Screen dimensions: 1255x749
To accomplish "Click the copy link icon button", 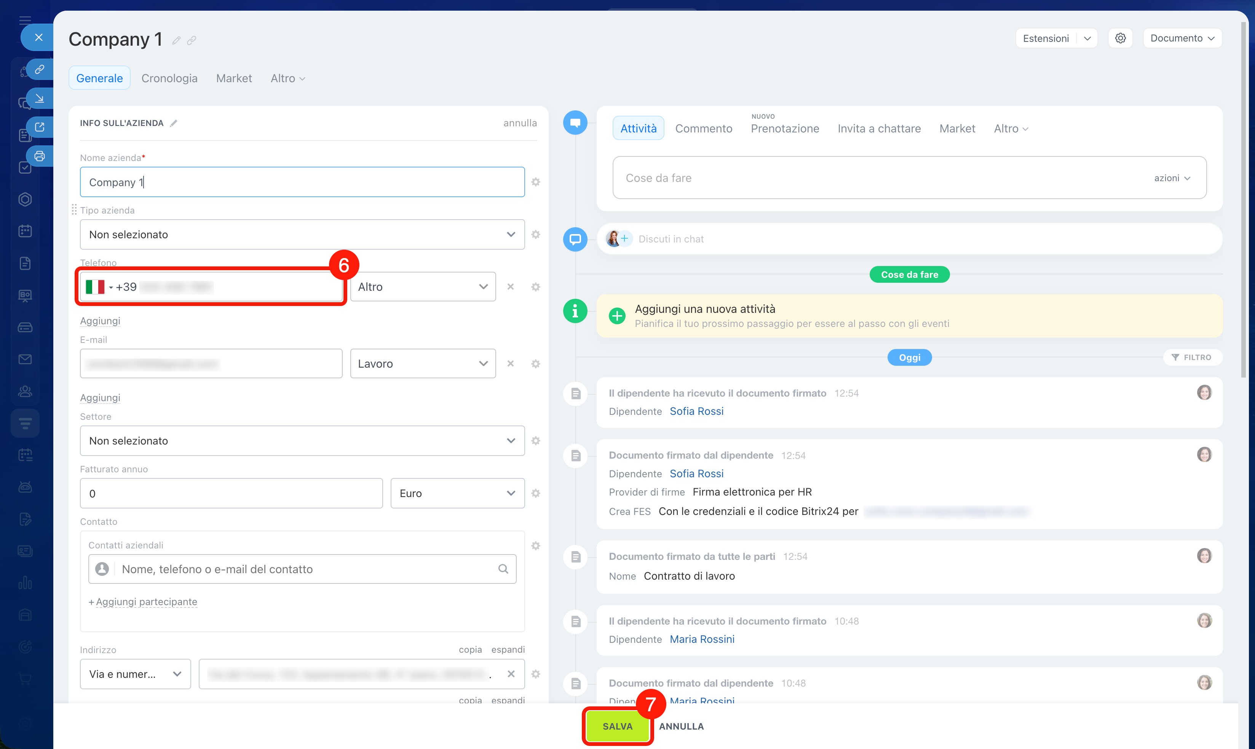I will (x=39, y=69).
